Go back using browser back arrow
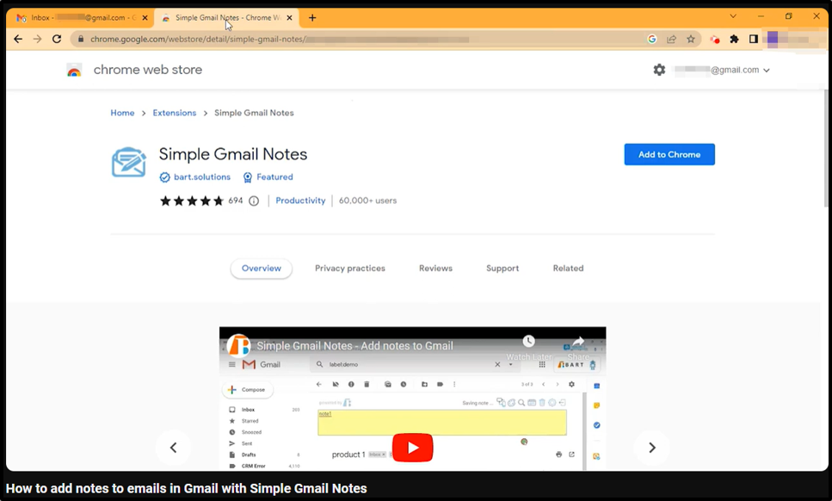The image size is (832, 501). click(x=18, y=39)
